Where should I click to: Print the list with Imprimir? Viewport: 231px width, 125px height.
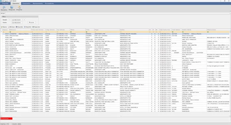point(28,27)
